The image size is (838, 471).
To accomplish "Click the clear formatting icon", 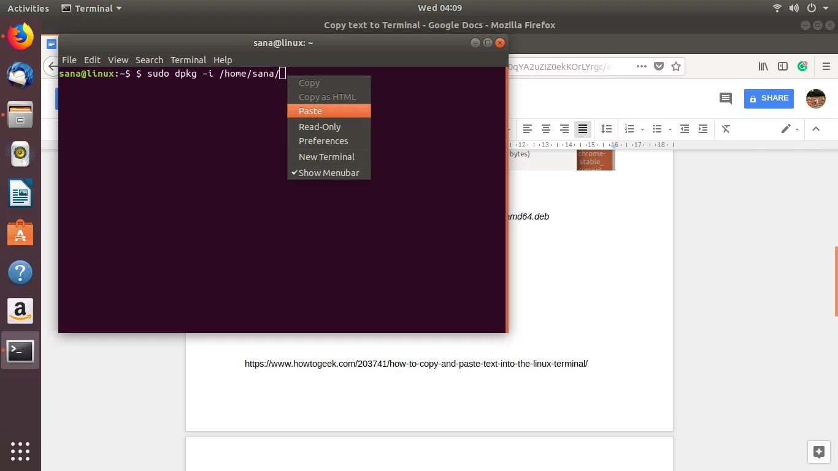I will coord(726,129).
